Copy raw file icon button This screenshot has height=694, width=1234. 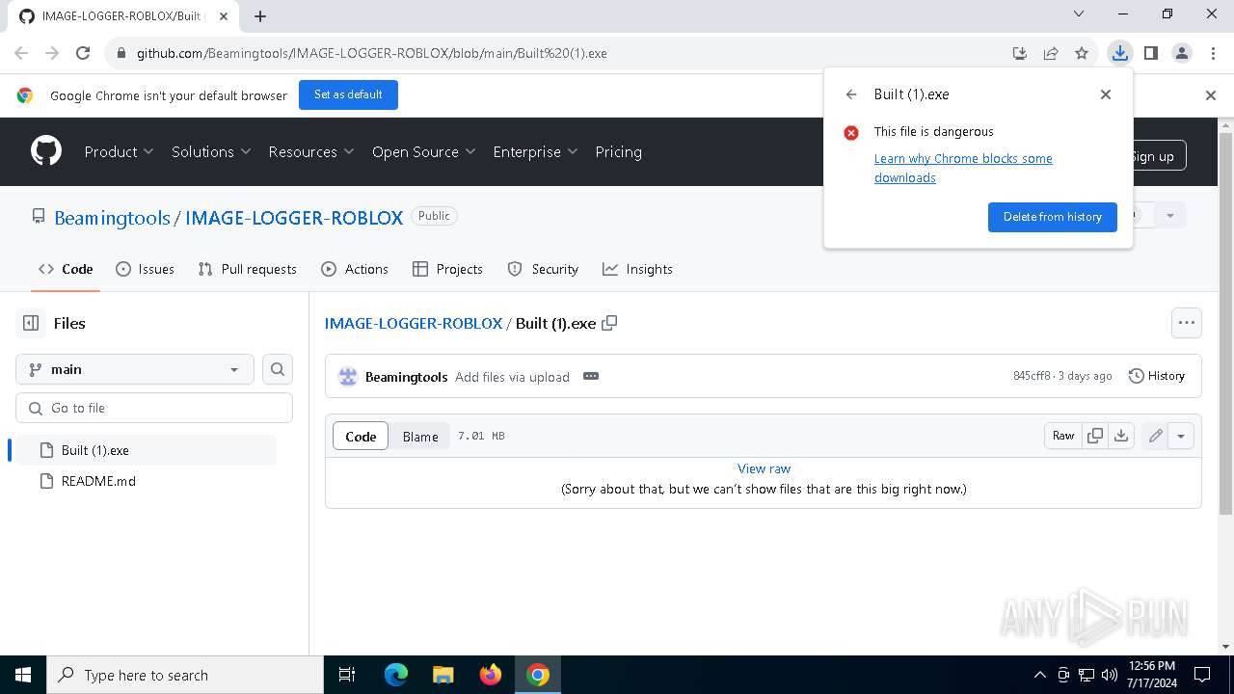(1095, 436)
